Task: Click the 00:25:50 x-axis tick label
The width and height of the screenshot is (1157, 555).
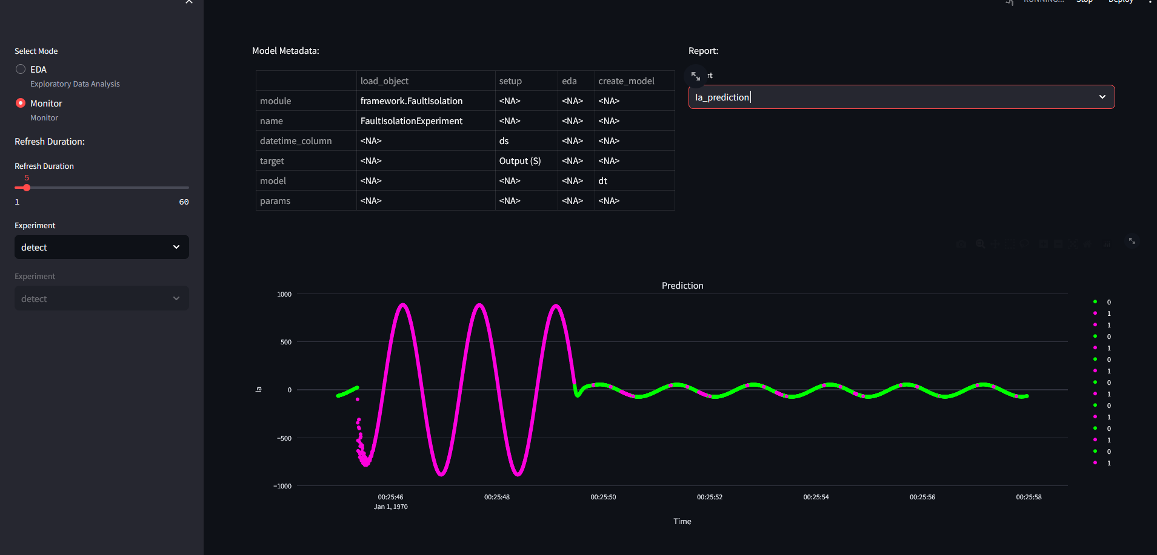Action: [603, 497]
